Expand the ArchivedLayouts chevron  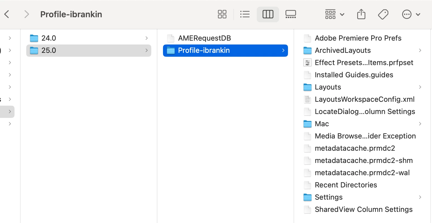(420, 50)
